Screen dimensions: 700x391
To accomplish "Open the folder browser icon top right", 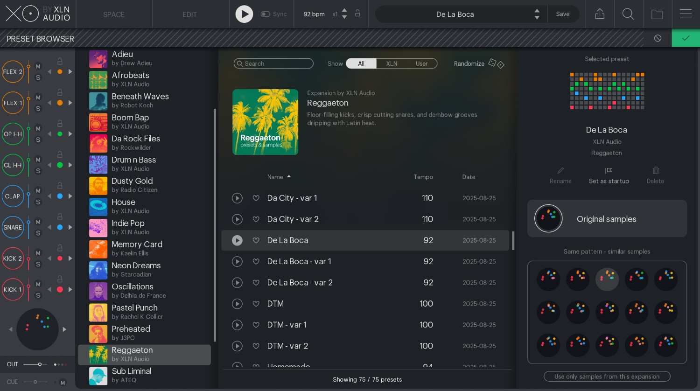I will click(657, 14).
